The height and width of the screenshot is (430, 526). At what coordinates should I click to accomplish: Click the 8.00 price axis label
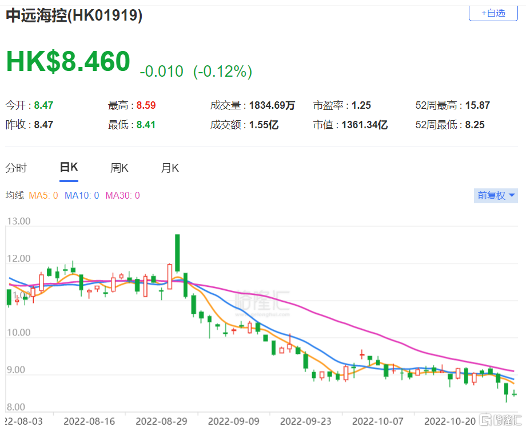(16, 407)
